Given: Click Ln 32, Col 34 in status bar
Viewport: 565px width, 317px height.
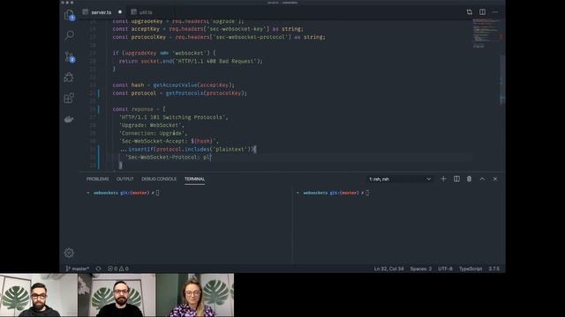Looking at the screenshot, I should coord(388,269).
